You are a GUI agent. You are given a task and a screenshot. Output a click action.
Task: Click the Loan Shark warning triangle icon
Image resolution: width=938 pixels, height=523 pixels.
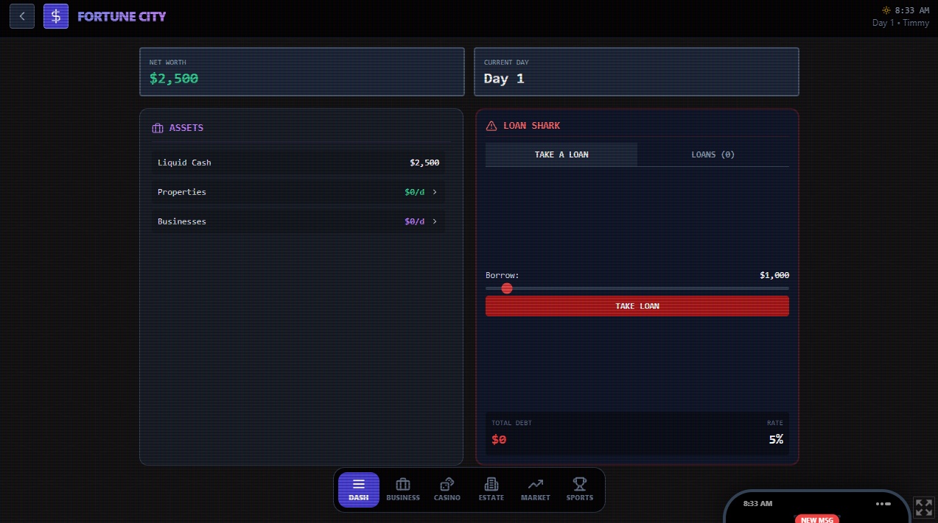point(491,126)
